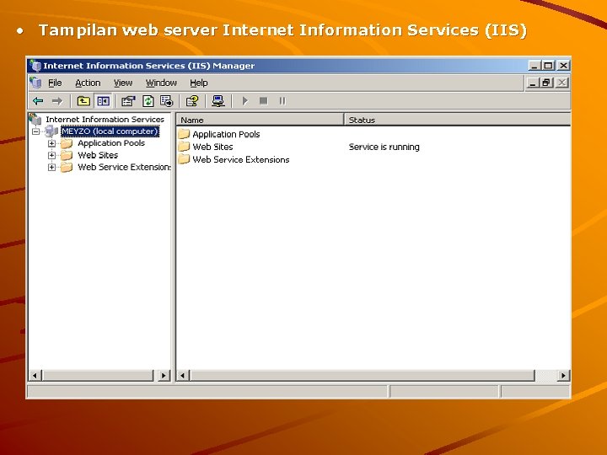Viewport: 607px width, 455px height.
Task: Expand the Web Sites tree node
Action: coord(51,156)
